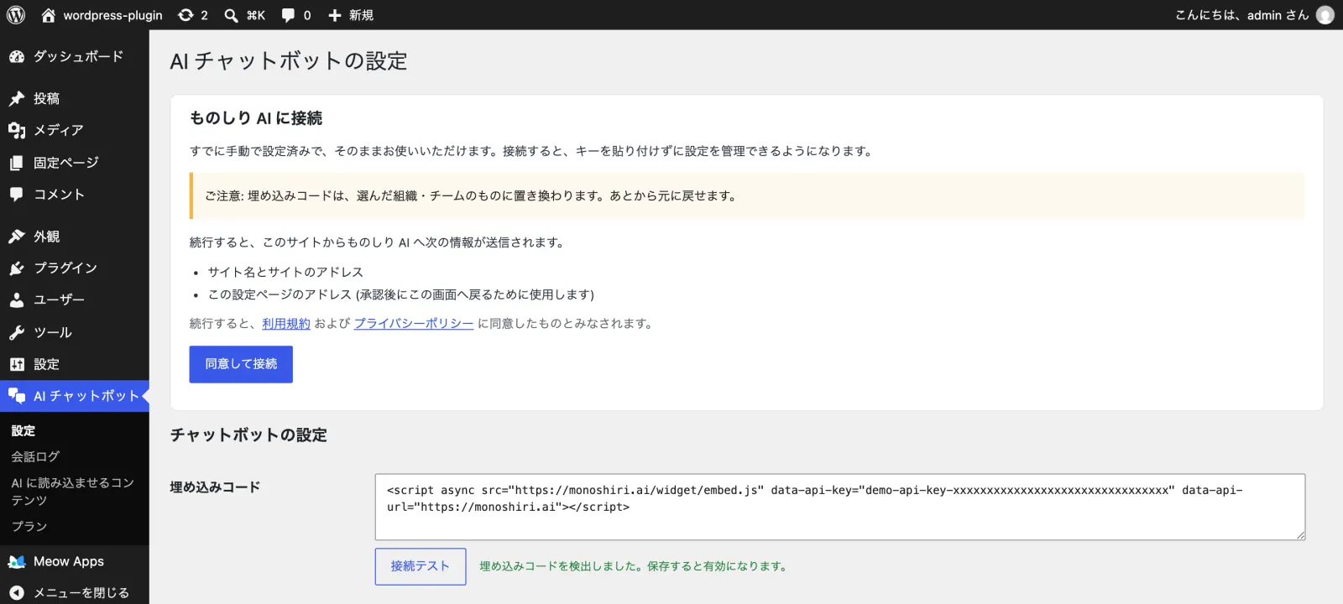Collapse the sidebar via メニューを閉じる arrow icon
The width and height of the screenshot is (1343, 604).
(x=17, y=593)
